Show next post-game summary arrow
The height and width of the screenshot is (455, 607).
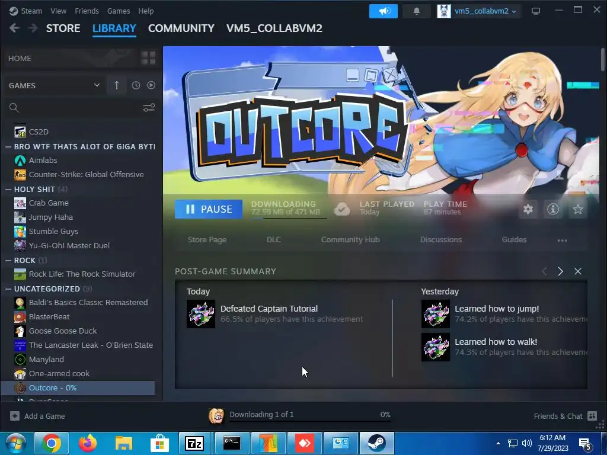click(x=561, y=271)
